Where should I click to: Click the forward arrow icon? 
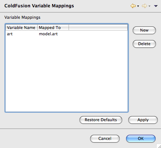(x=144, y=6)
